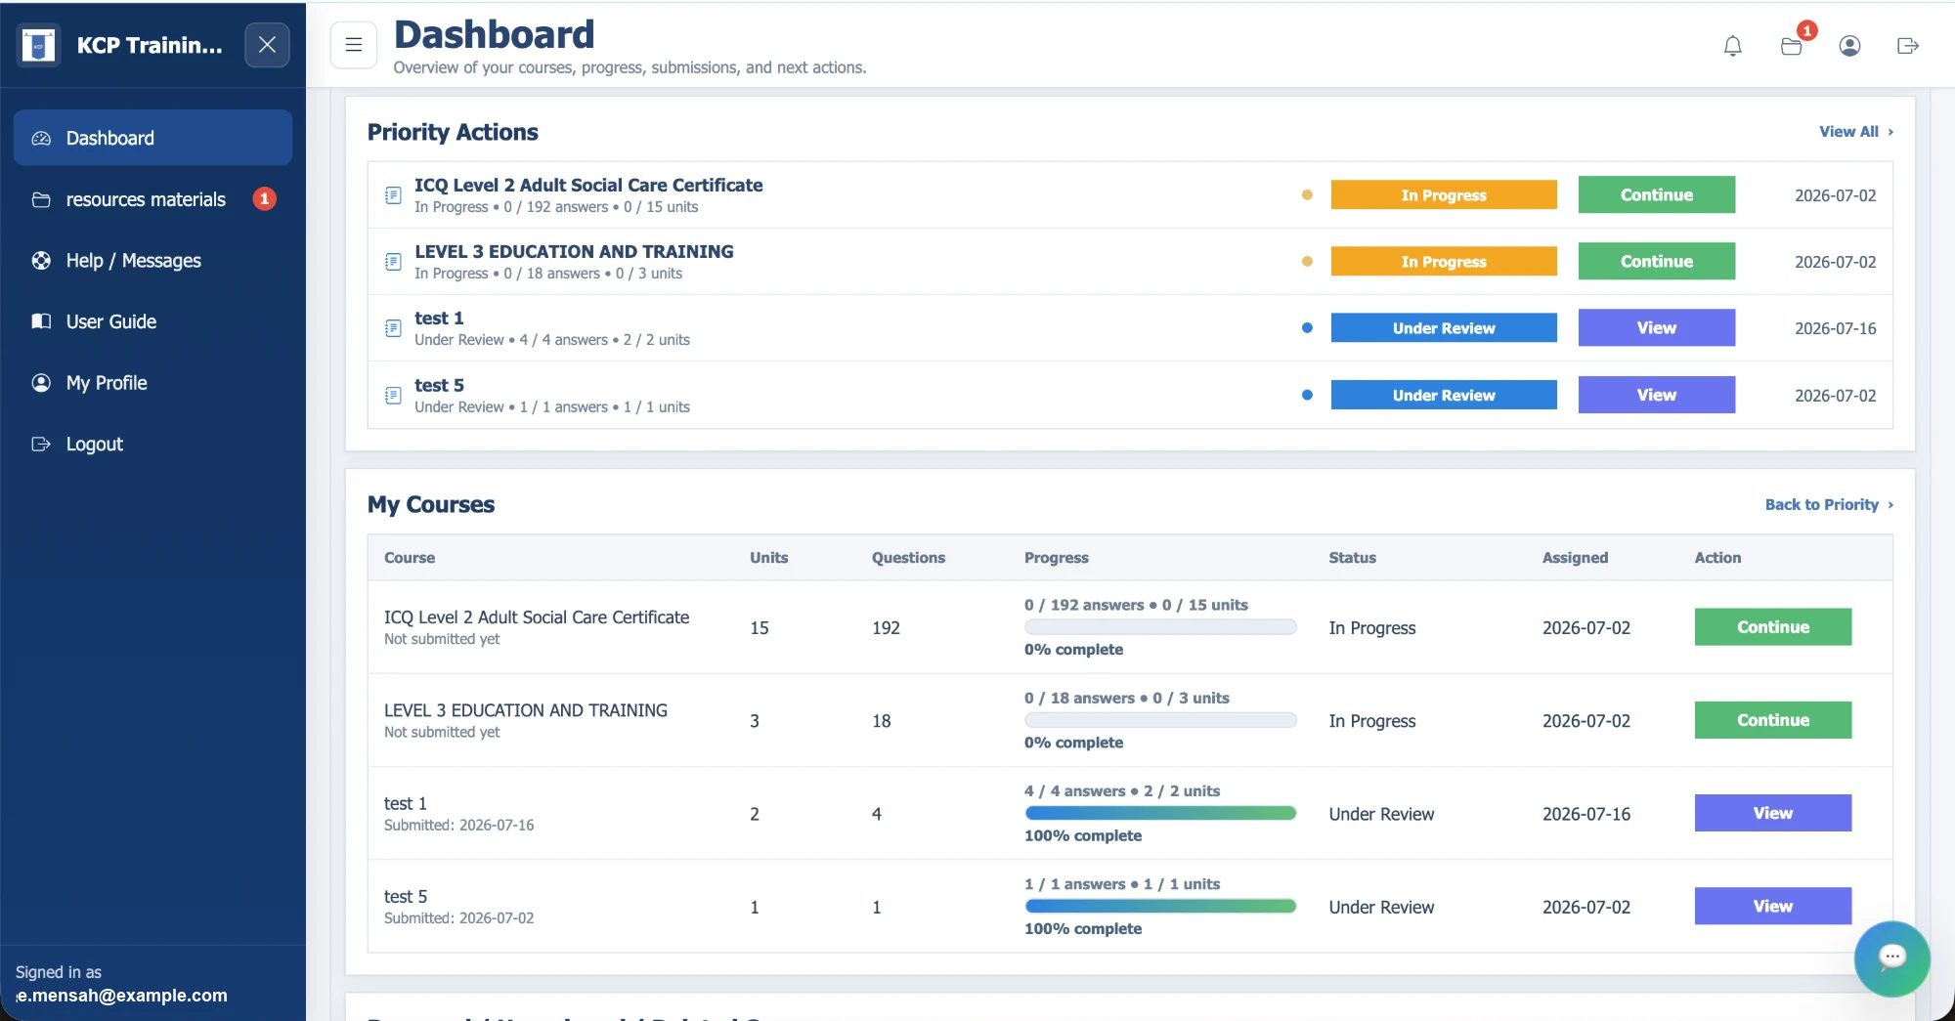1955x1021 pixels.
Task: Click test 5 progress bar in My Courses
Action: tap(1160, 906)
